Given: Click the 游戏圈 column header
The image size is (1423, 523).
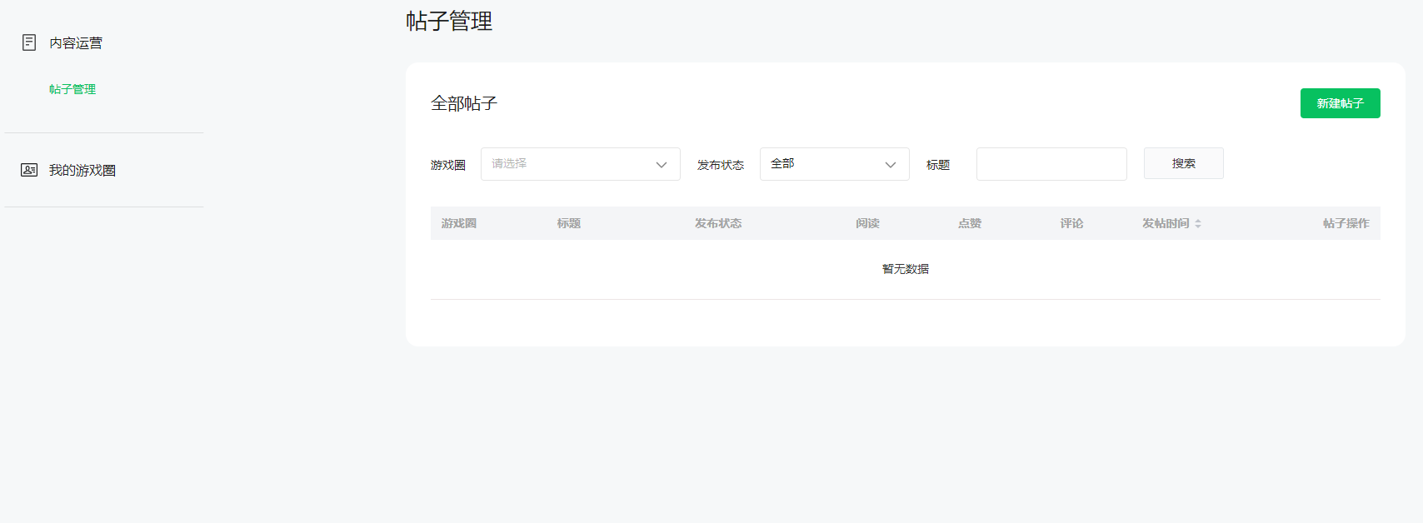Looking at the screenshot, I should tap(459, 223).
